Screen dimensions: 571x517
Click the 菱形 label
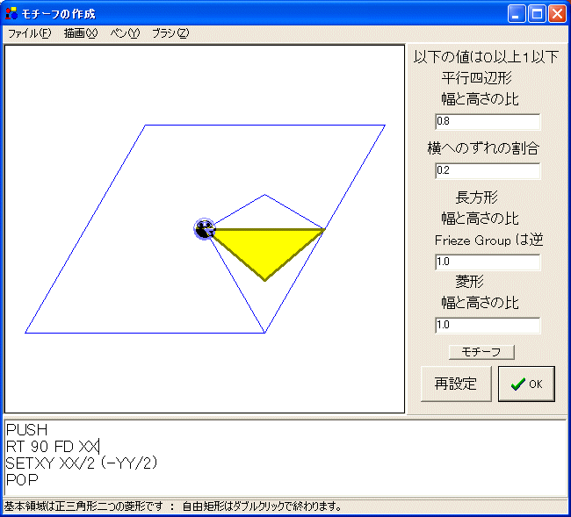point(469,282)
